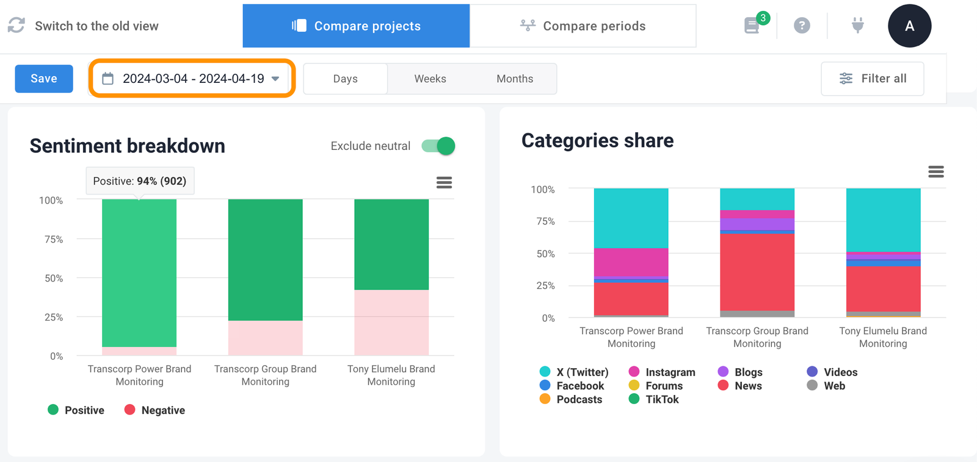Screen dimensions: 977x462
Task: Switch to the old view link
Action: pyautogui.click(x=96, y=26)
